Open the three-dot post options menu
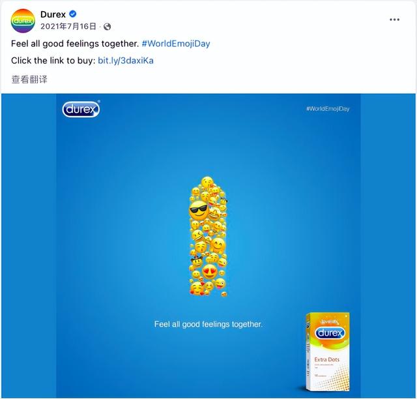 (394, 20)
